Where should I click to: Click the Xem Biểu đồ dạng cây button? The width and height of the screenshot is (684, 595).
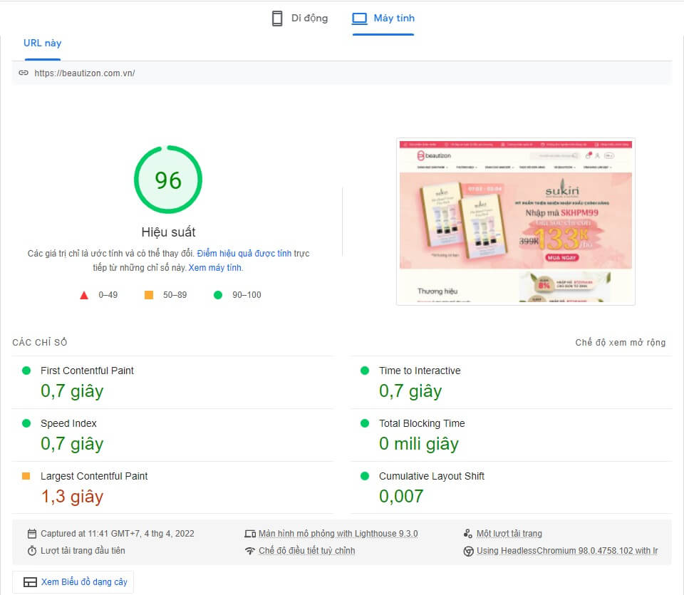click(73, 582)
